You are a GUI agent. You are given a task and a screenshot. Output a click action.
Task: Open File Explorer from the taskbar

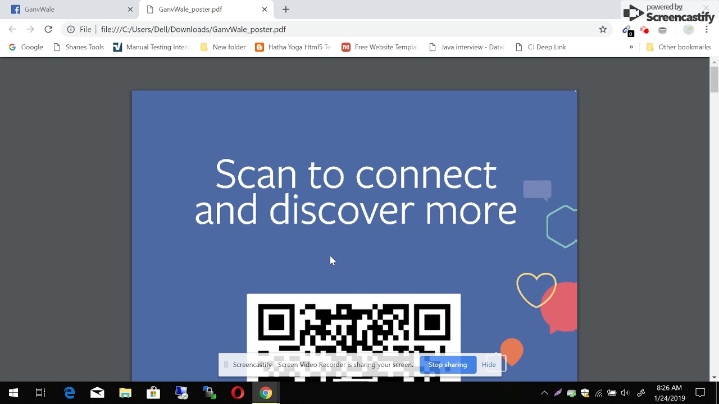(125, 393)
